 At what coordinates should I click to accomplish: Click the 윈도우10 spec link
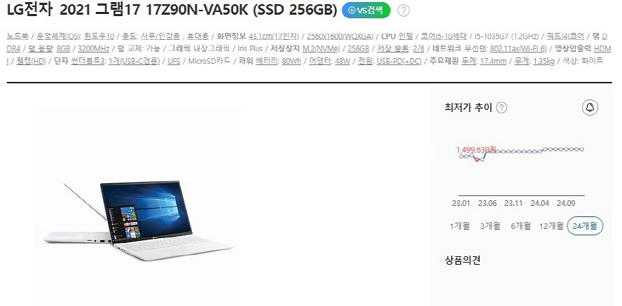pyautogui.click(x=99, y=36)
